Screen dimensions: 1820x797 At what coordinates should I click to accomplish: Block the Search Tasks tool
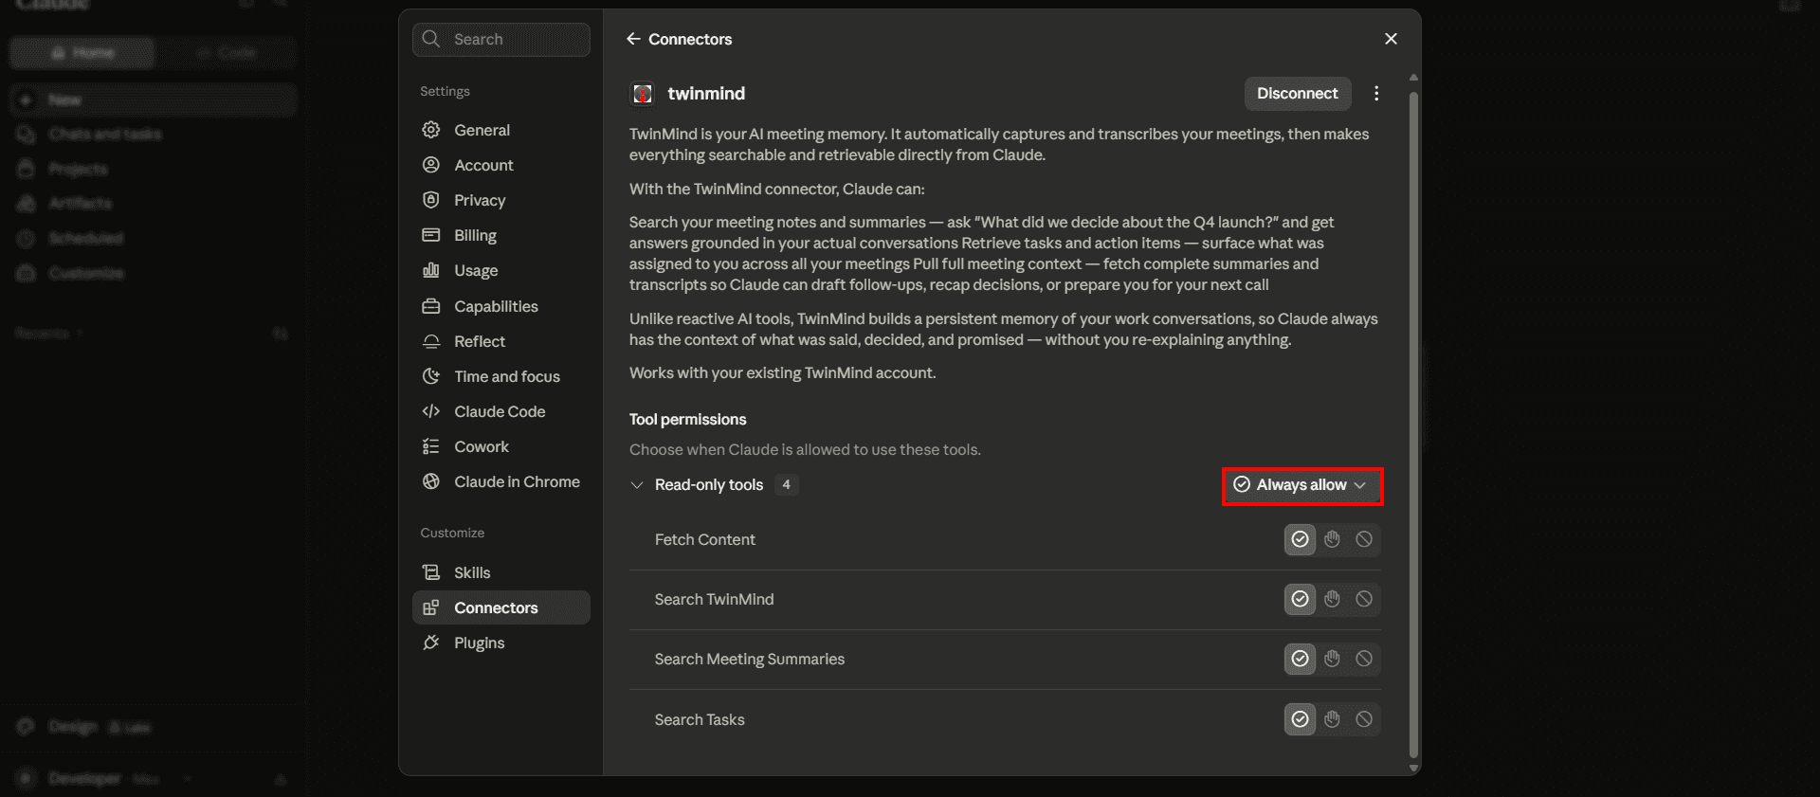1364,719
